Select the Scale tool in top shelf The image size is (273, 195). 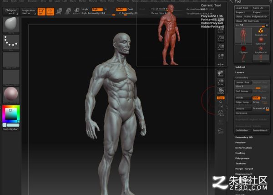[67, 11]
